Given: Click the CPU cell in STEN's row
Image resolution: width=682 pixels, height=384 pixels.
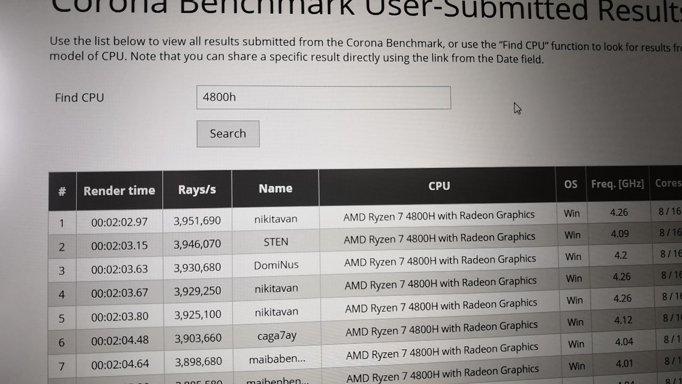Looking at the screenshot, I should 440,238.
